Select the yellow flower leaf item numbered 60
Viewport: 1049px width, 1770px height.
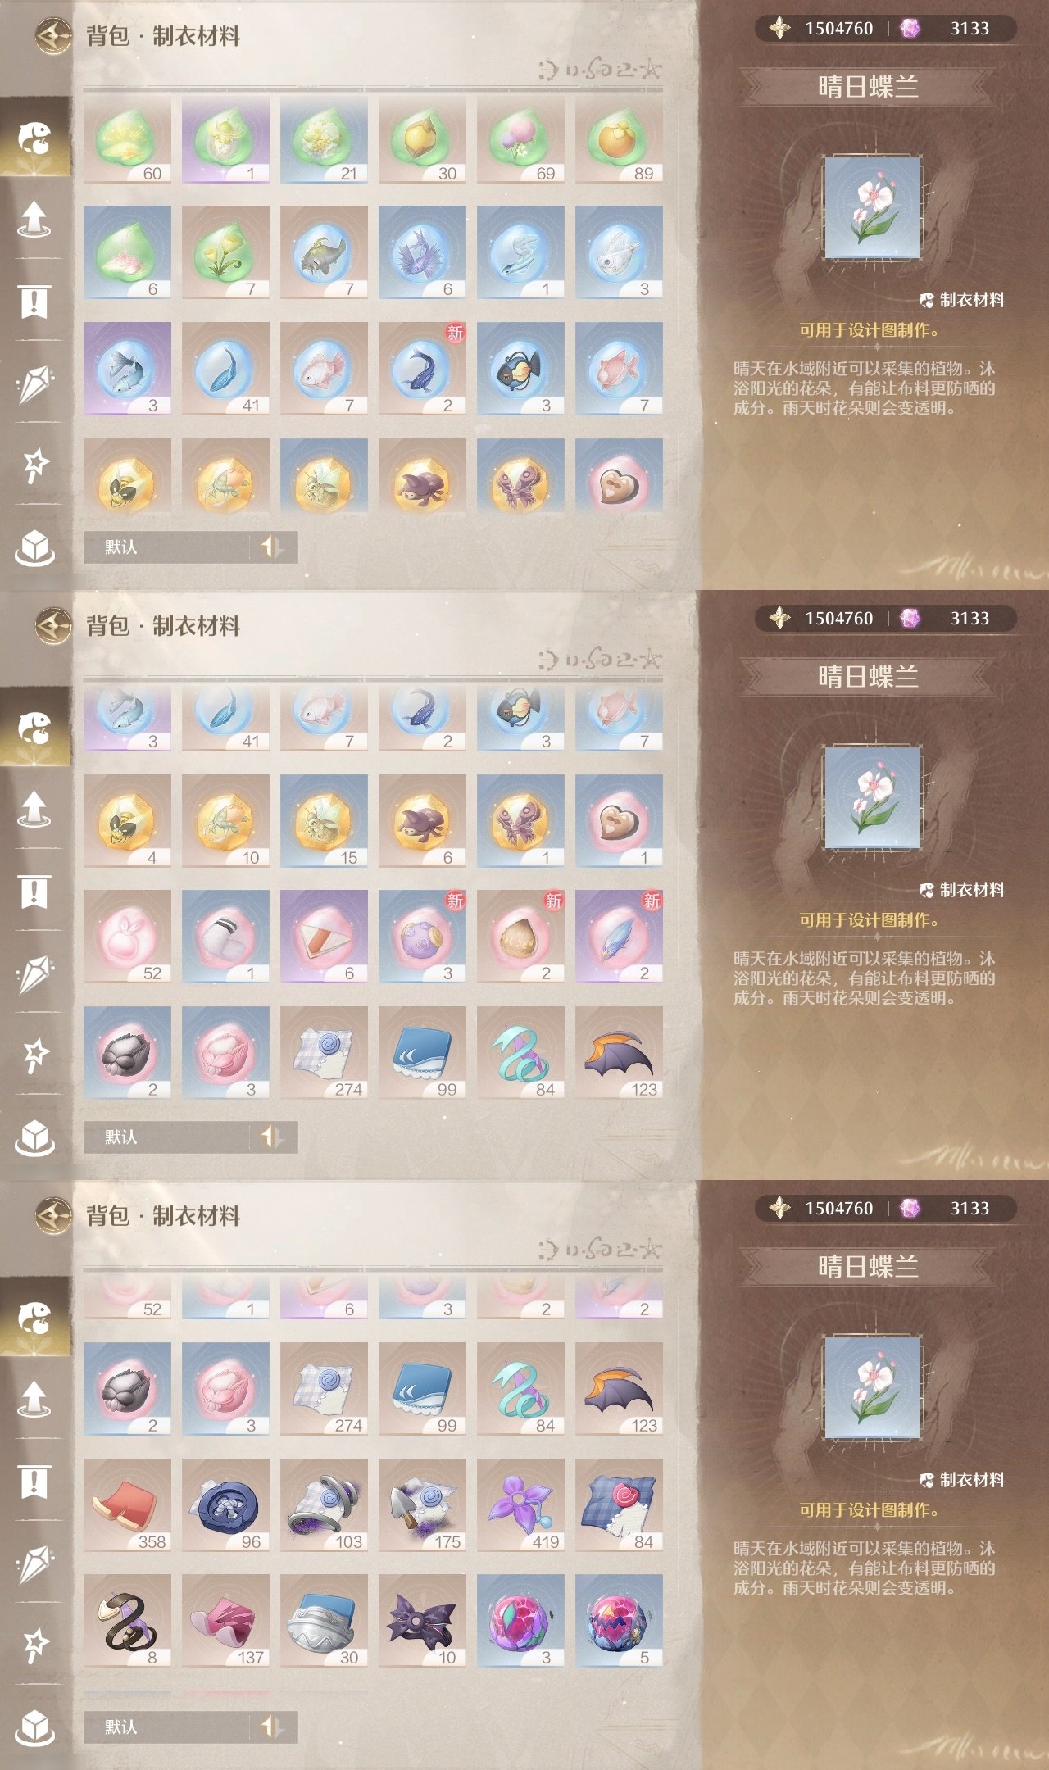click(x=127, y=140)
